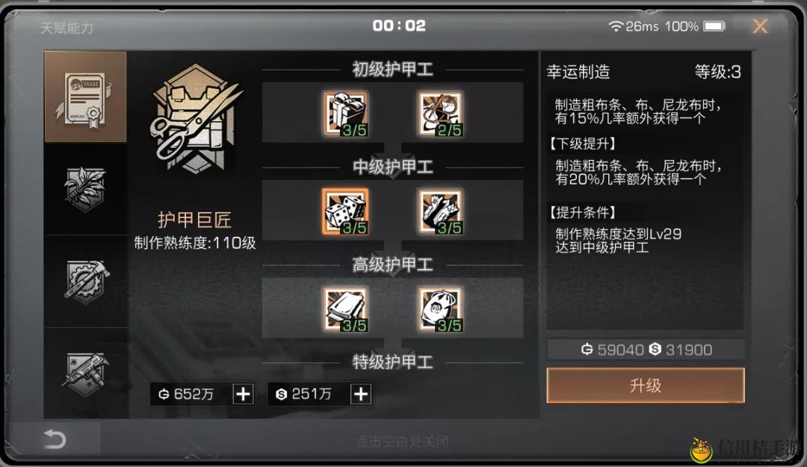Select the junior armorer 2/5 skill
This screenshot has height=467, width=807.
tap(440, 114)
